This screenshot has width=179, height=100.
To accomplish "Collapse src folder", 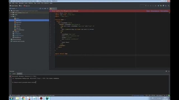I will point(11,16).
